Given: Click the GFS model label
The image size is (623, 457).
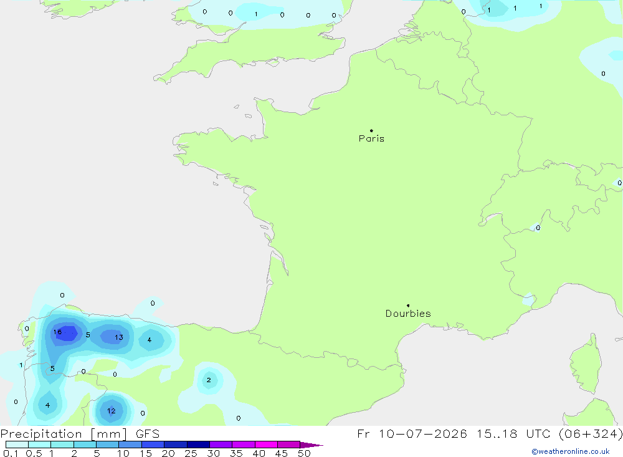Looking at the screenshot, I should point(148,434).
